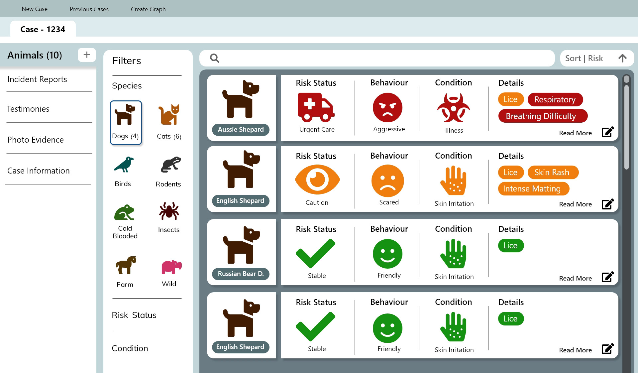Click Friendly smiley for Russian Bear D.
The height and width of the screenshot is (373, 638).
tap(387, 254)
